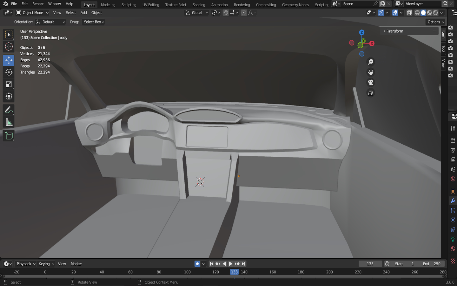Switch to the Sculpting workspace tab
This screenshot has width=457, height=286.
[129, 5]
